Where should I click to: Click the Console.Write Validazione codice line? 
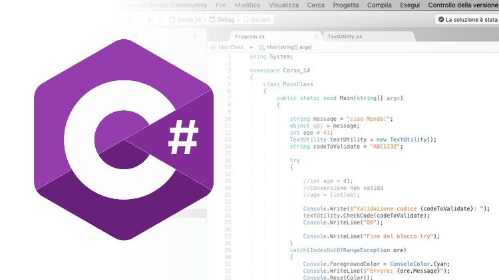pos(397,208)
